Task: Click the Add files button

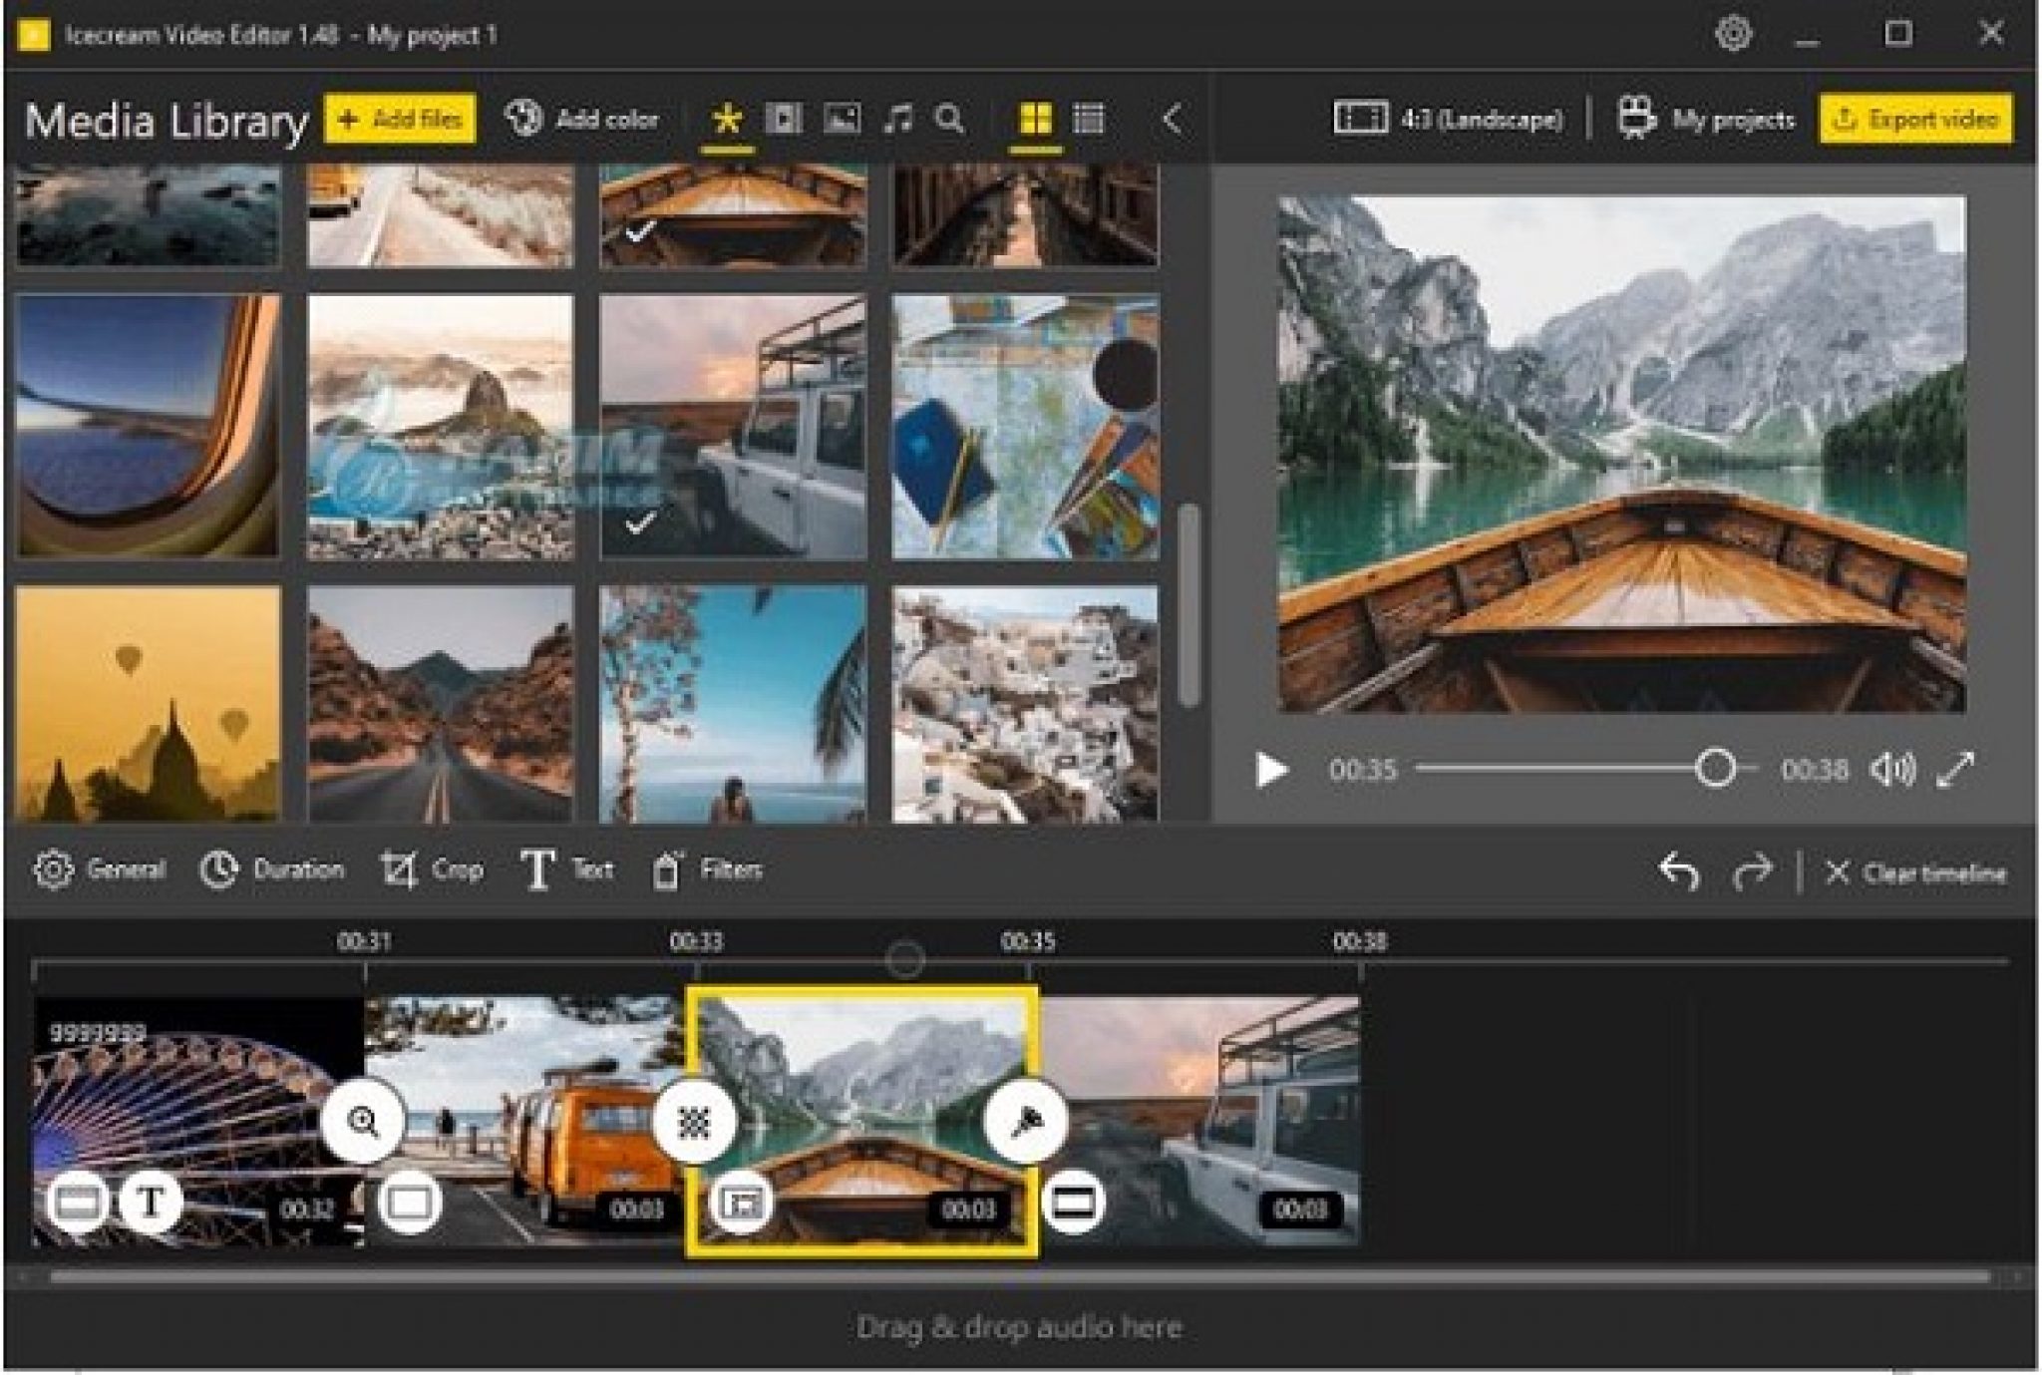Action: [400, 120]
